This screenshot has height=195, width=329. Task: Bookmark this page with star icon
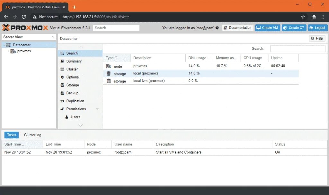tap(303, 17)
